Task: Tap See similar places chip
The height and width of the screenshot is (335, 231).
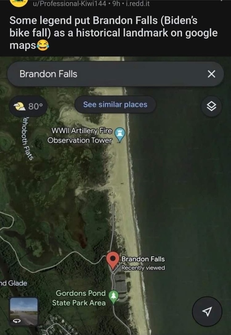Action: tap(115, 104)
